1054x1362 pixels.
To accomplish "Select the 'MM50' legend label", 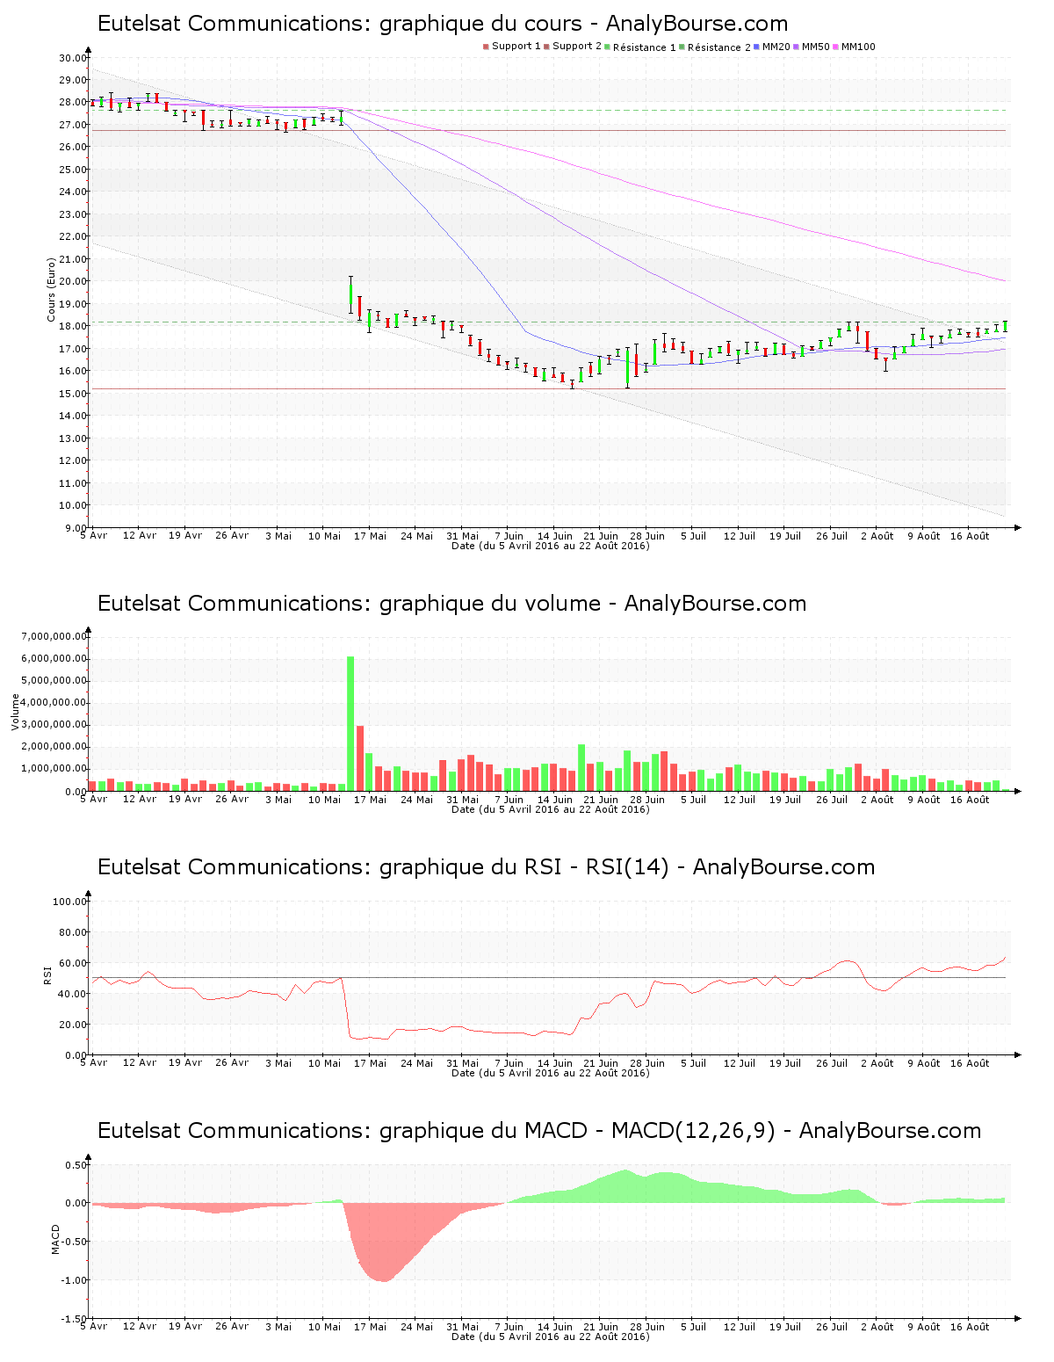I will click(816, 47).
